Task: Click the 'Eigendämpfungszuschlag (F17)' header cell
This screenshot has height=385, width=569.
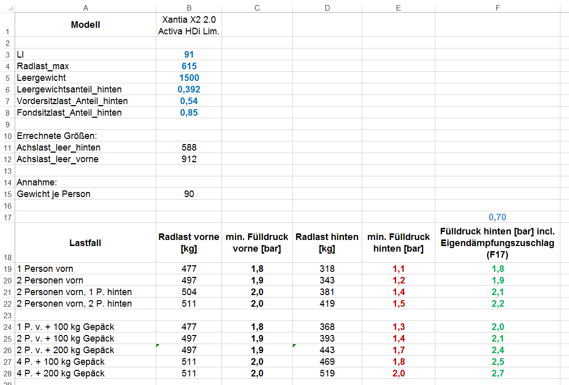Action: coord(498,243)
